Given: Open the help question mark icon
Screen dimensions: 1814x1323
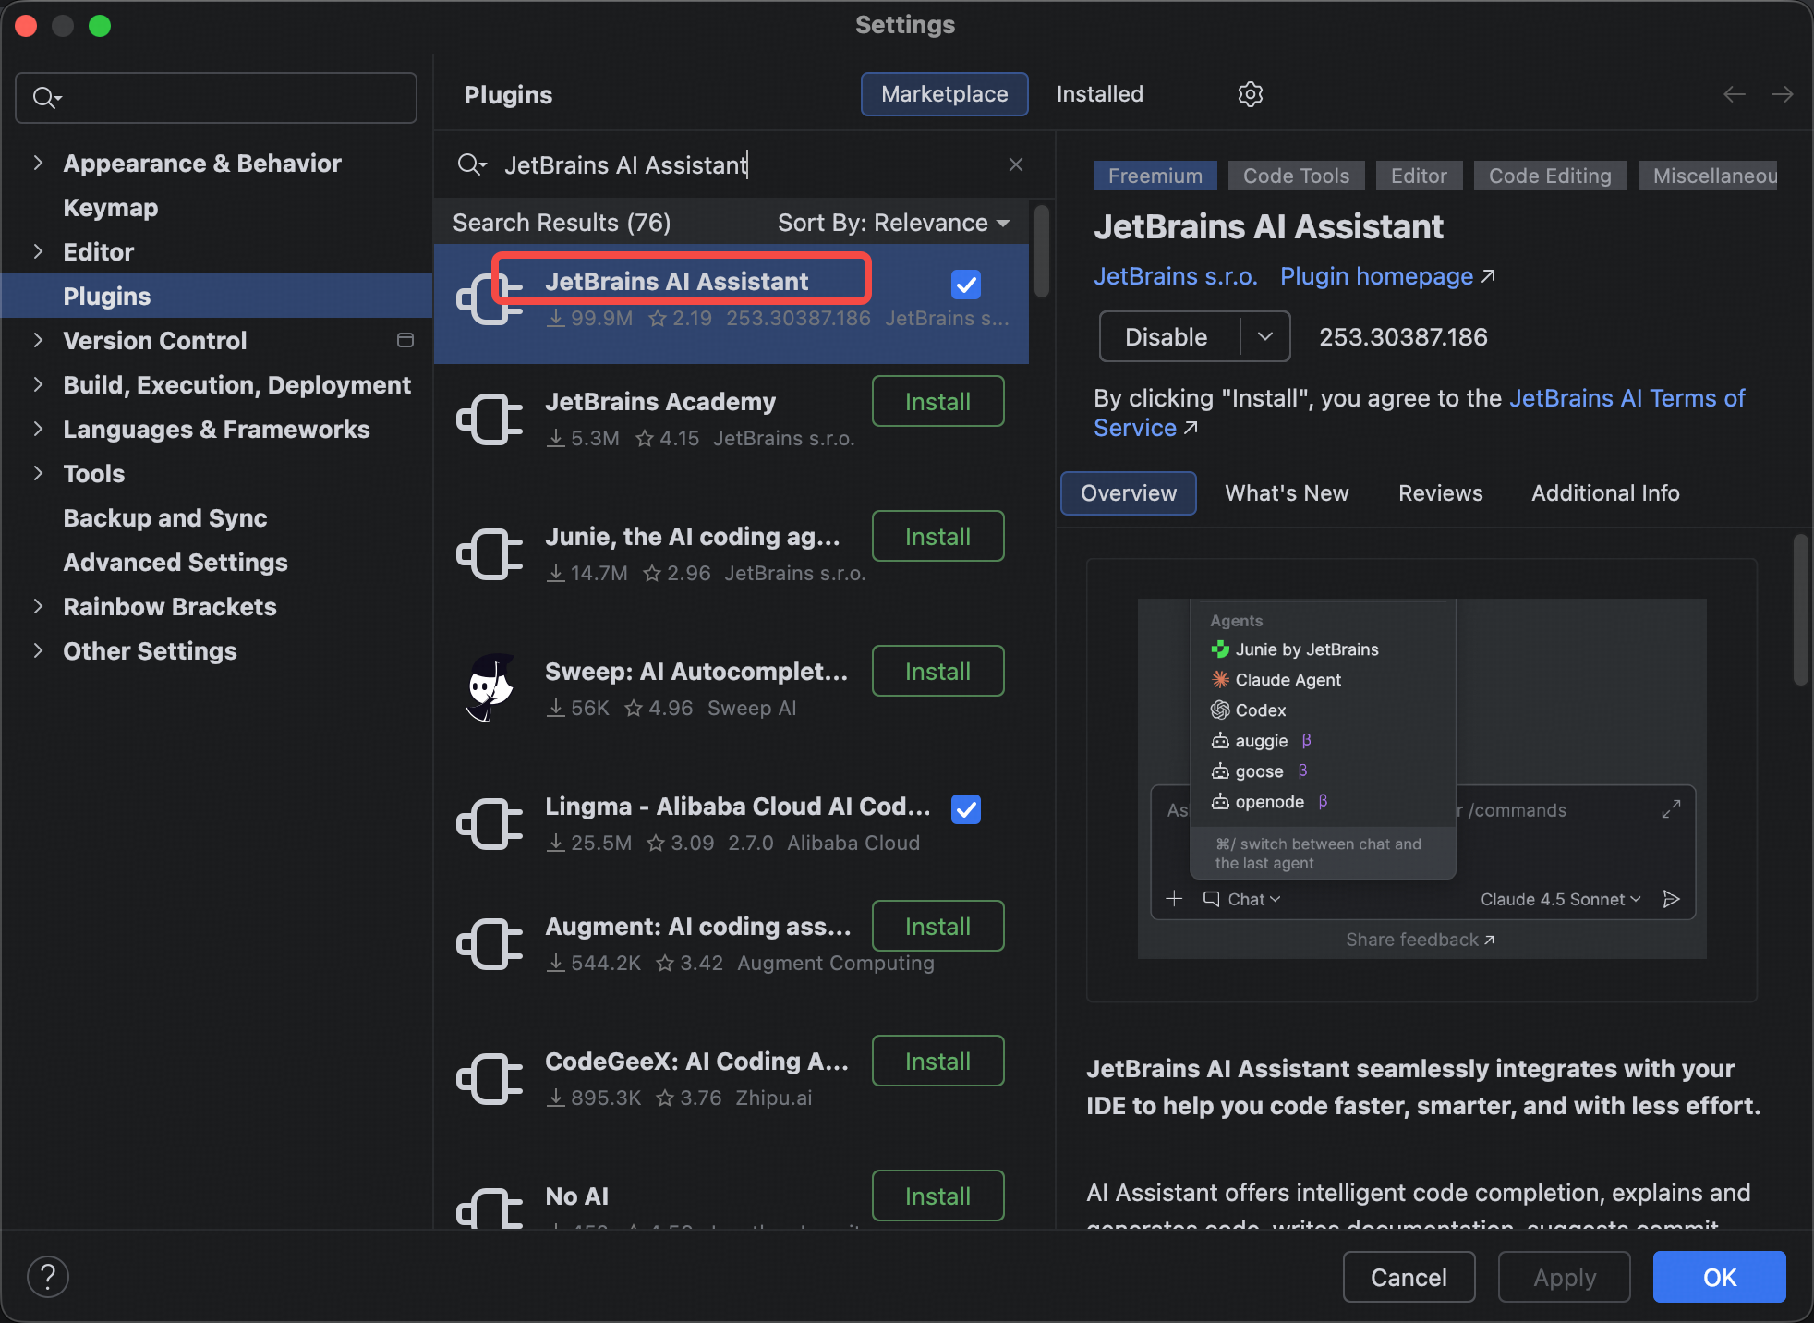Looking at the screenshot, I should coord(48,1276).
